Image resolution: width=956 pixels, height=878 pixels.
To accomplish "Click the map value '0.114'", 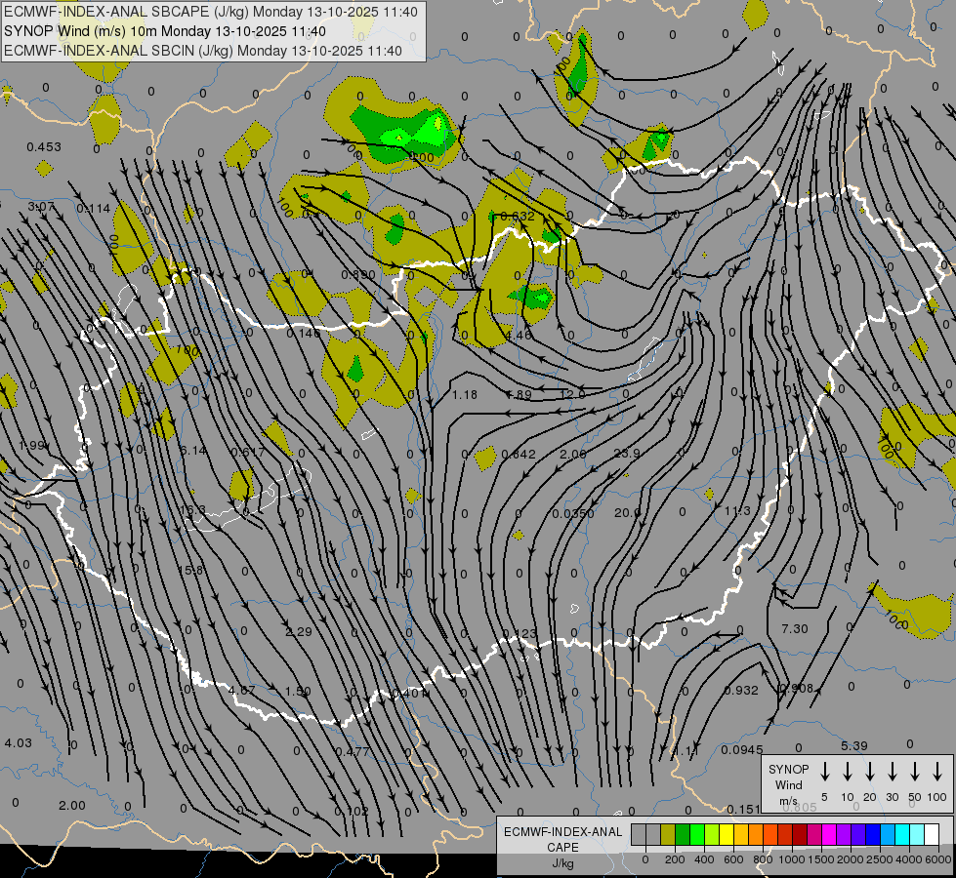I will (x=94, y=209).
